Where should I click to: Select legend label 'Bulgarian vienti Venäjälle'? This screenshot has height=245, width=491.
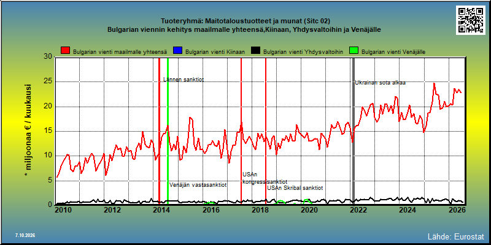pyautogui.click(x=393, y=52)
